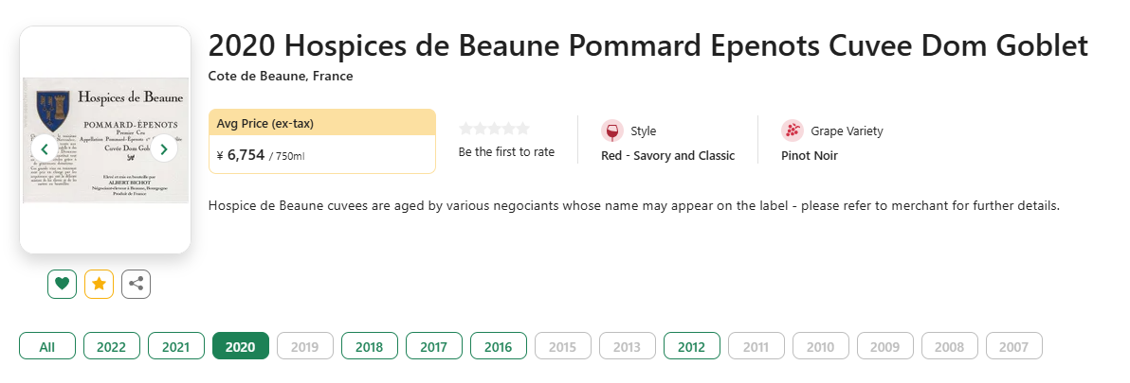Choose the 2012 vintage
Screen dimensions: 1130x383
(x=691, y=345)
